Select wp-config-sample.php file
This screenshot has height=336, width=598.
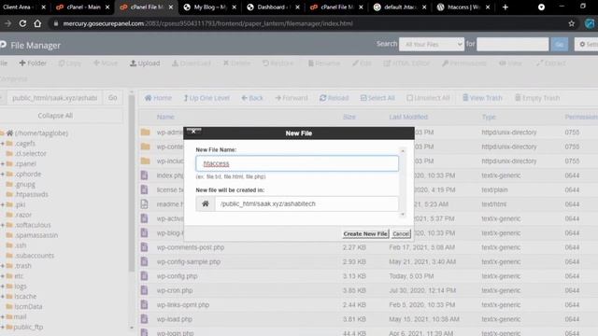tap(189, 262)
